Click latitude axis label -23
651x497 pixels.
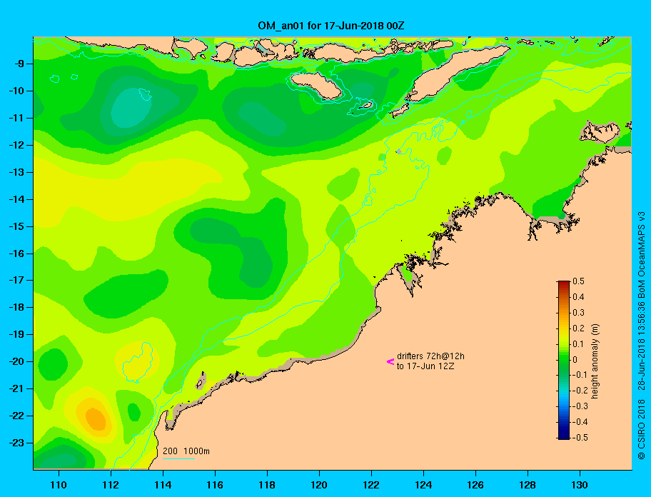(16, 443)
